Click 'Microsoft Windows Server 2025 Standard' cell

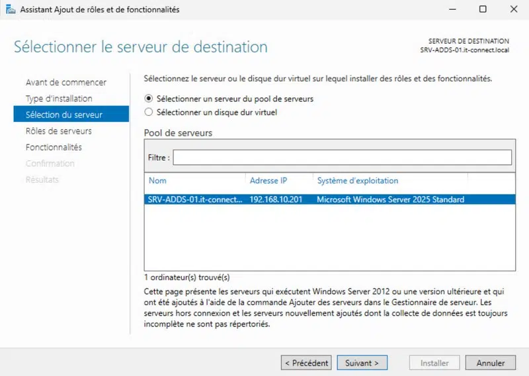tap(390, 200)
